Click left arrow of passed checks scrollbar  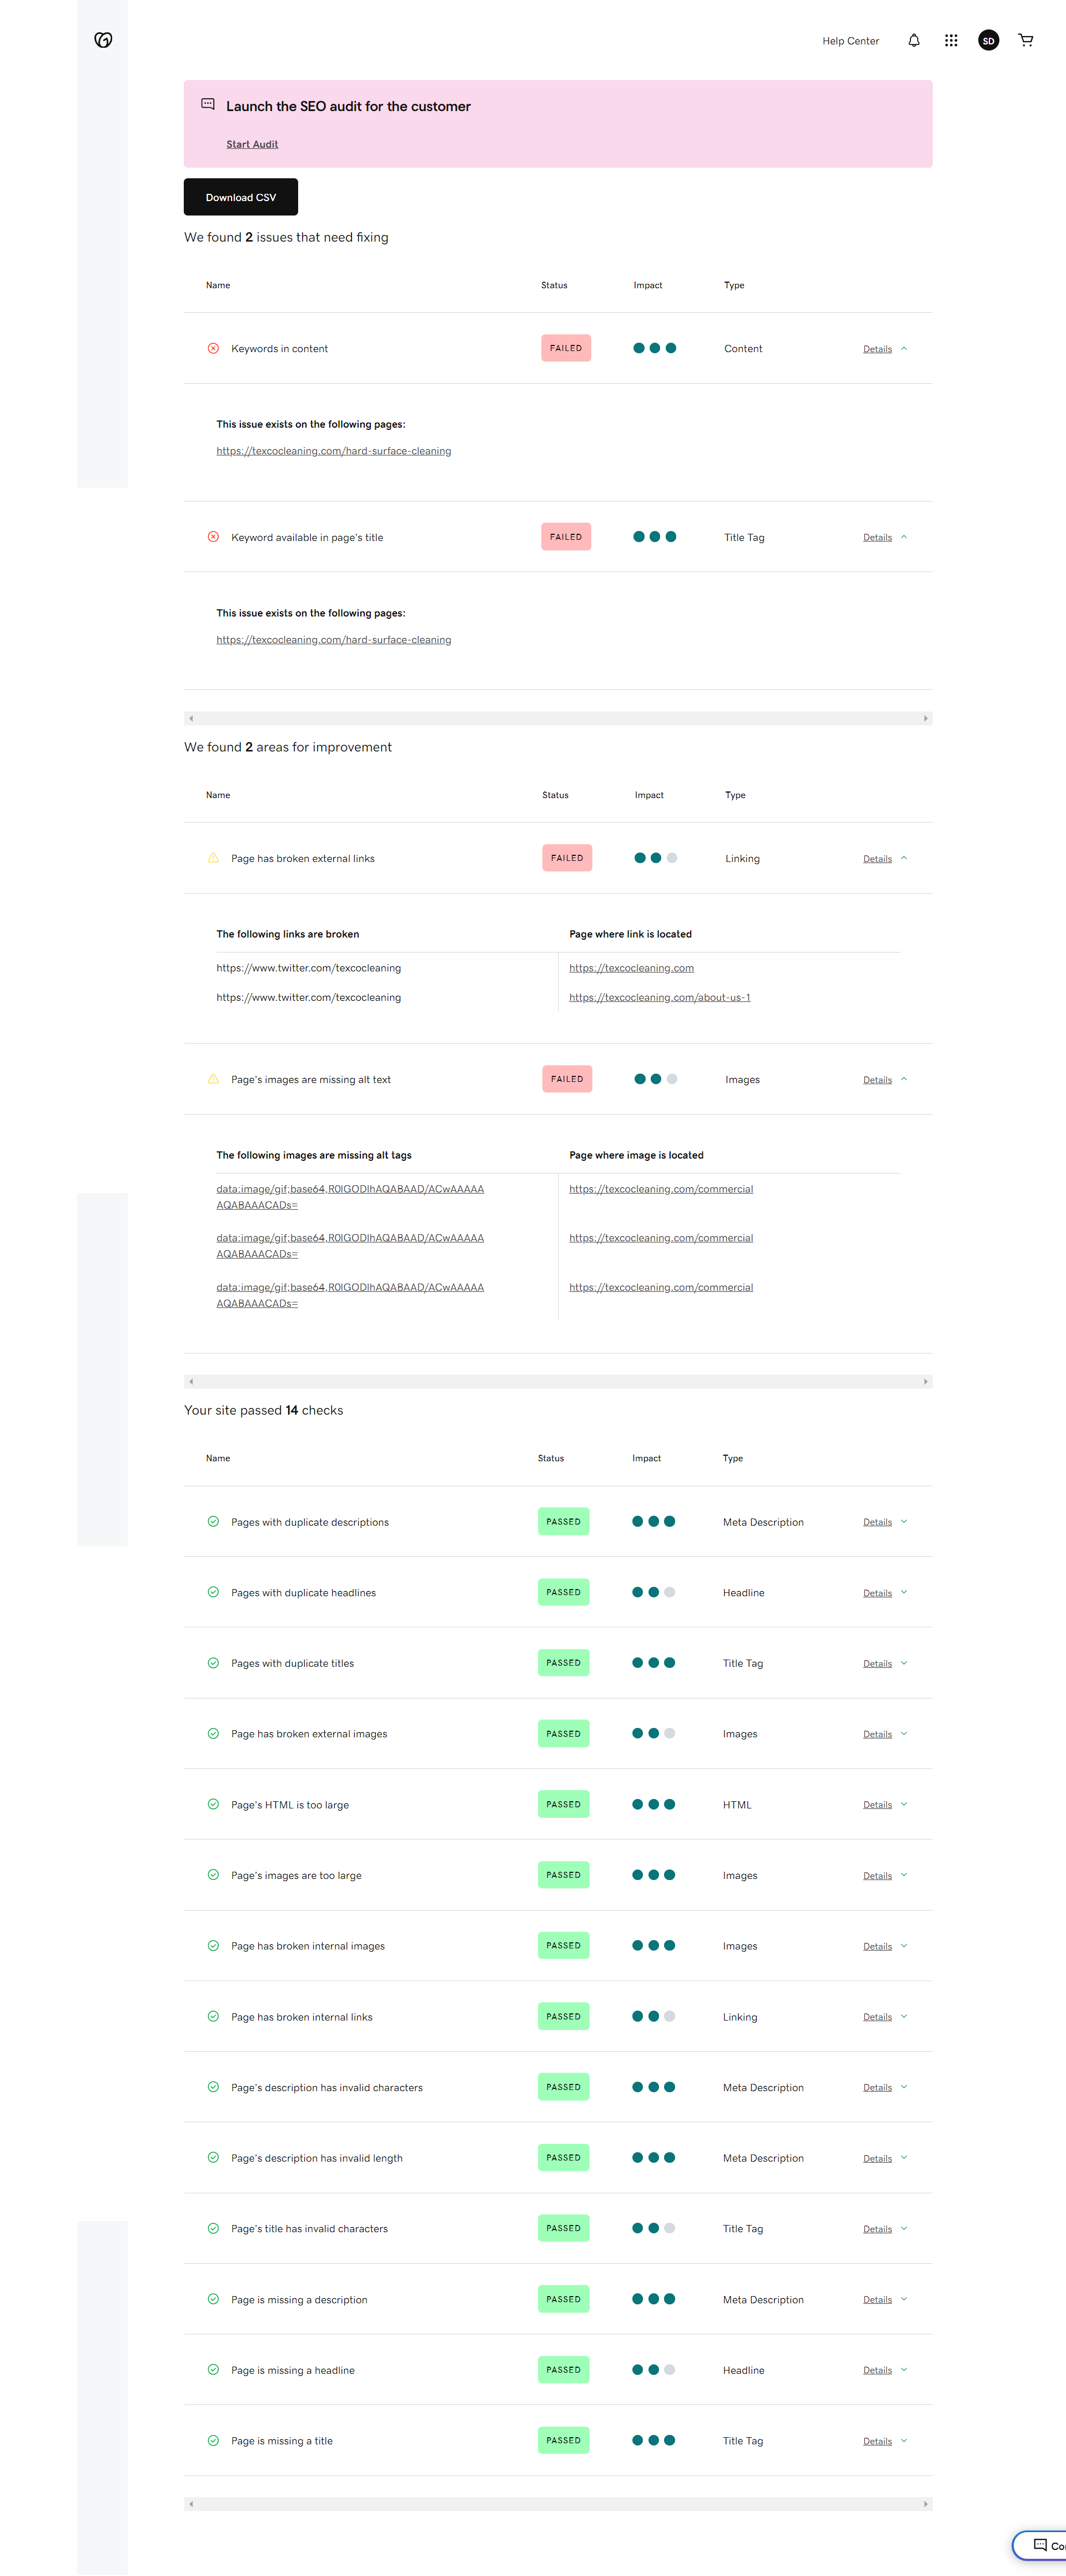[x=191, y=2504]
